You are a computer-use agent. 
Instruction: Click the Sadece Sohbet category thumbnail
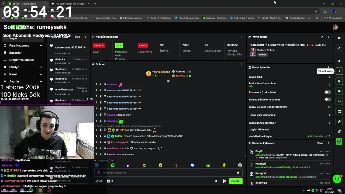(253, 52)
